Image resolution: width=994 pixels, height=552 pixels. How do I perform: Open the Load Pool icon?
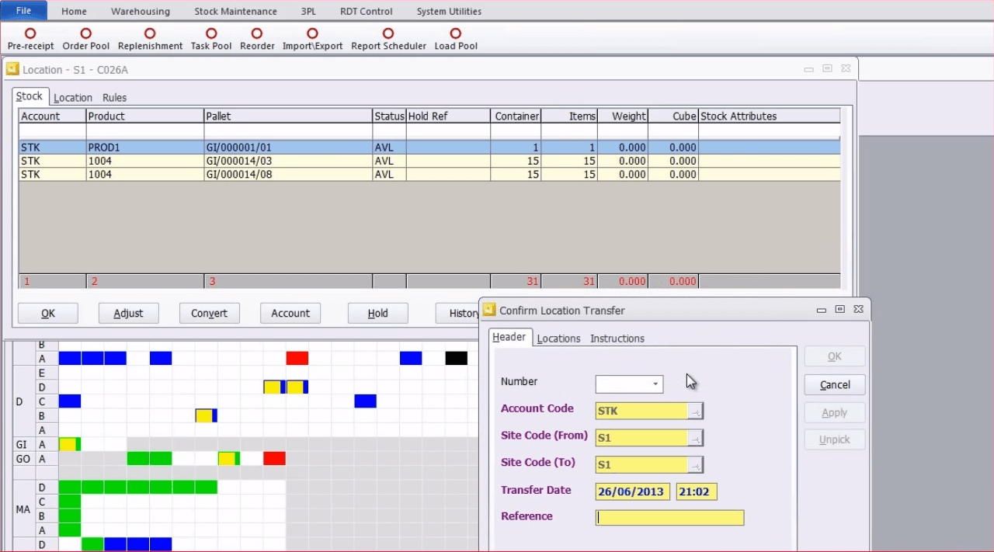pos(456,33)
